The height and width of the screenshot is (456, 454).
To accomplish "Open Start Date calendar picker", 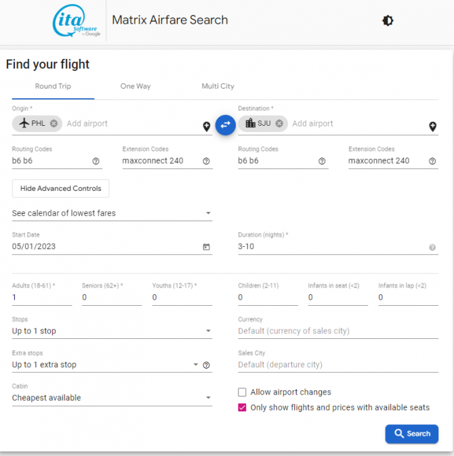I will click(206, 247).
